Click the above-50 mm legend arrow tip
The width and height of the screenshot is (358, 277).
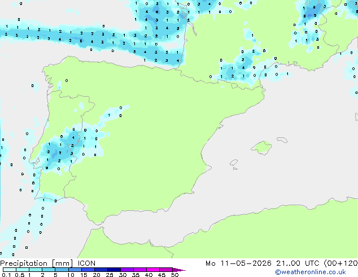point(179,270)
